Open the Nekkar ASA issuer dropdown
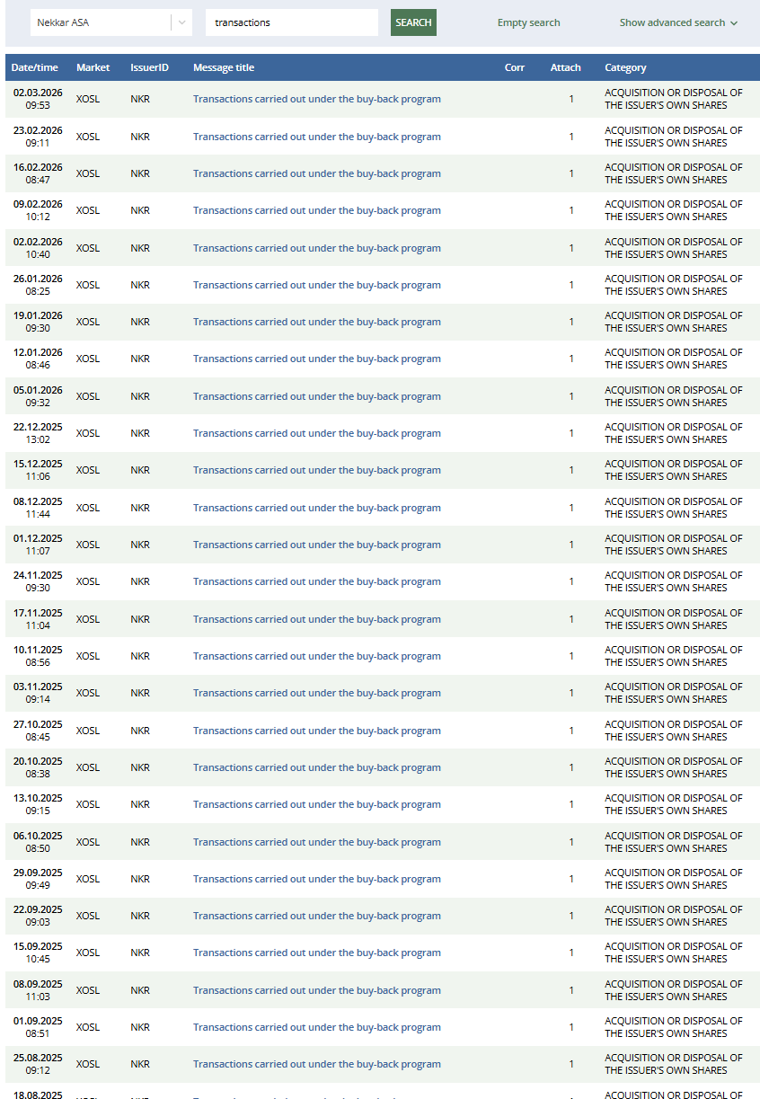The height and width of the screenshot is (1099, 760). click(110, 22)
